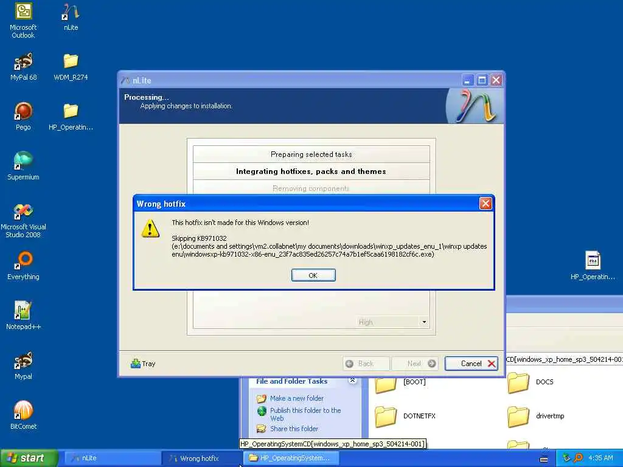Click the magnifier icon in system tray
Screen dimensions: 623x467
tap(578, 458)
